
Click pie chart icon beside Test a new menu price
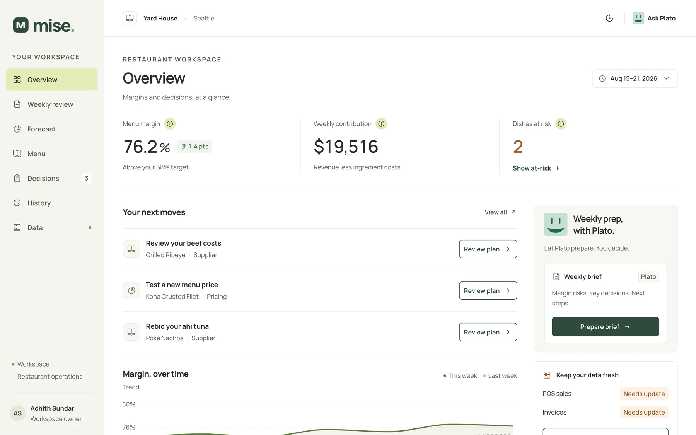click(x=131, y=290)
